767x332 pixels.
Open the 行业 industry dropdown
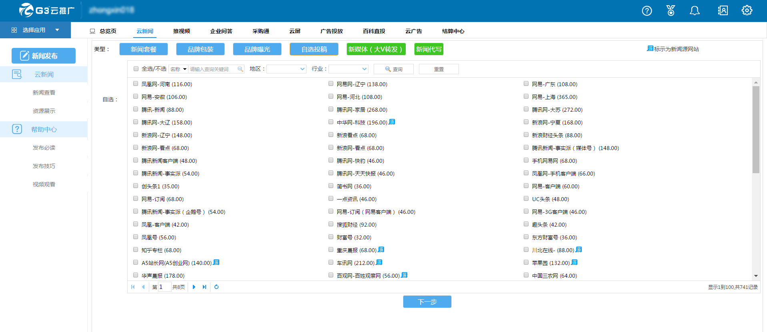[348, 69]
